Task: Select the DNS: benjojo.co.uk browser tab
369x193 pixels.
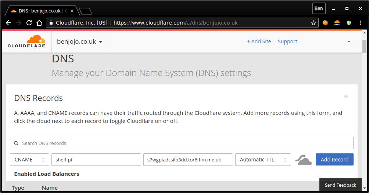Action: 40,11
